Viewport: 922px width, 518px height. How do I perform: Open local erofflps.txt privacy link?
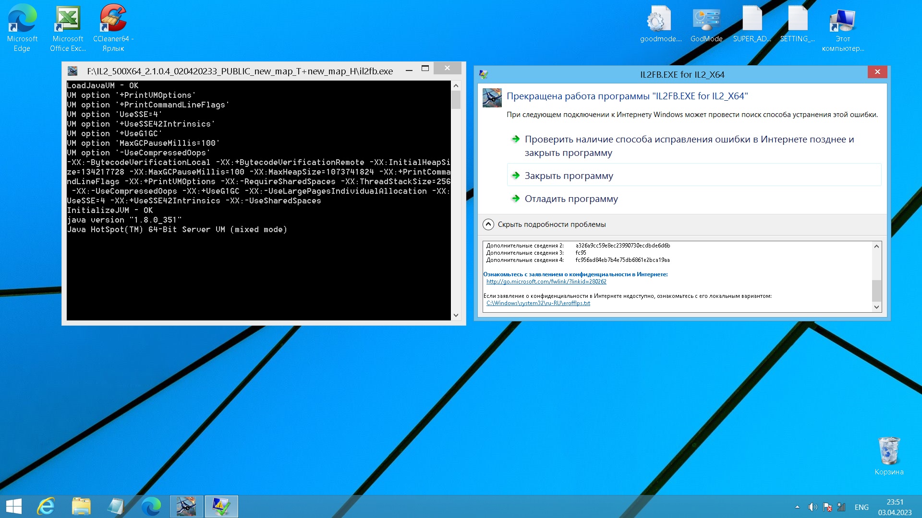click(x=538, y=303)
